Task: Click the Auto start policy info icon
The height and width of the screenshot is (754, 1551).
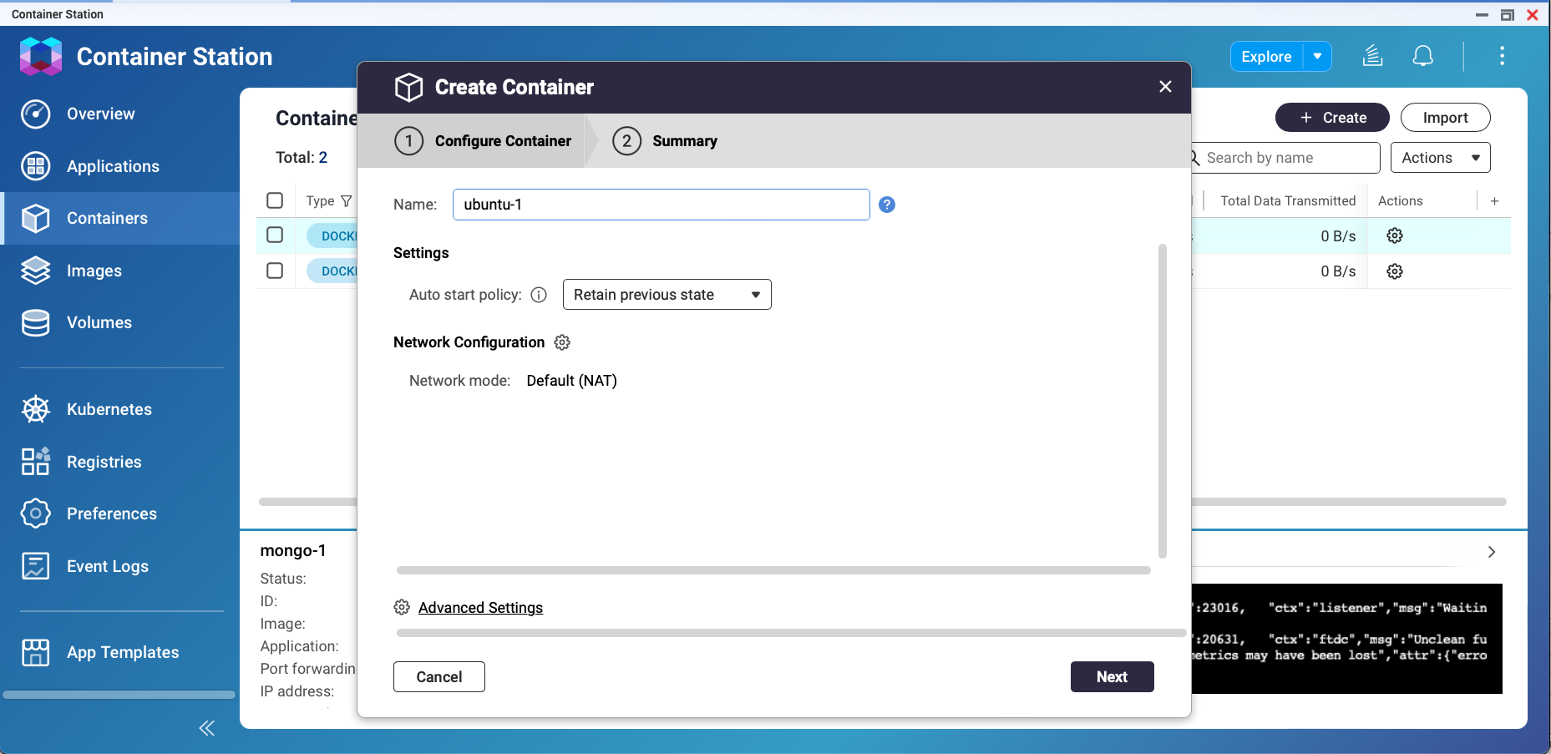Action: pyautogui.click(x=539, y=295)
